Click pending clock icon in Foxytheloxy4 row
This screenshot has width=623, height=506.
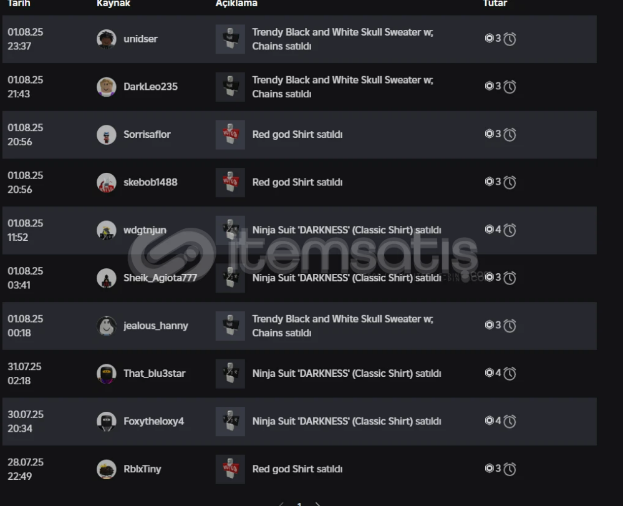click(x=510, y=421)
